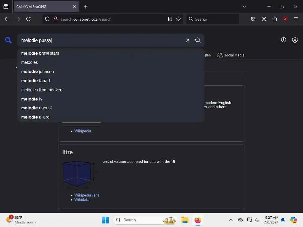This screenshot has height=227, width=303.
Task: Open File Explorer from taskbar
Action: [185, 220]
